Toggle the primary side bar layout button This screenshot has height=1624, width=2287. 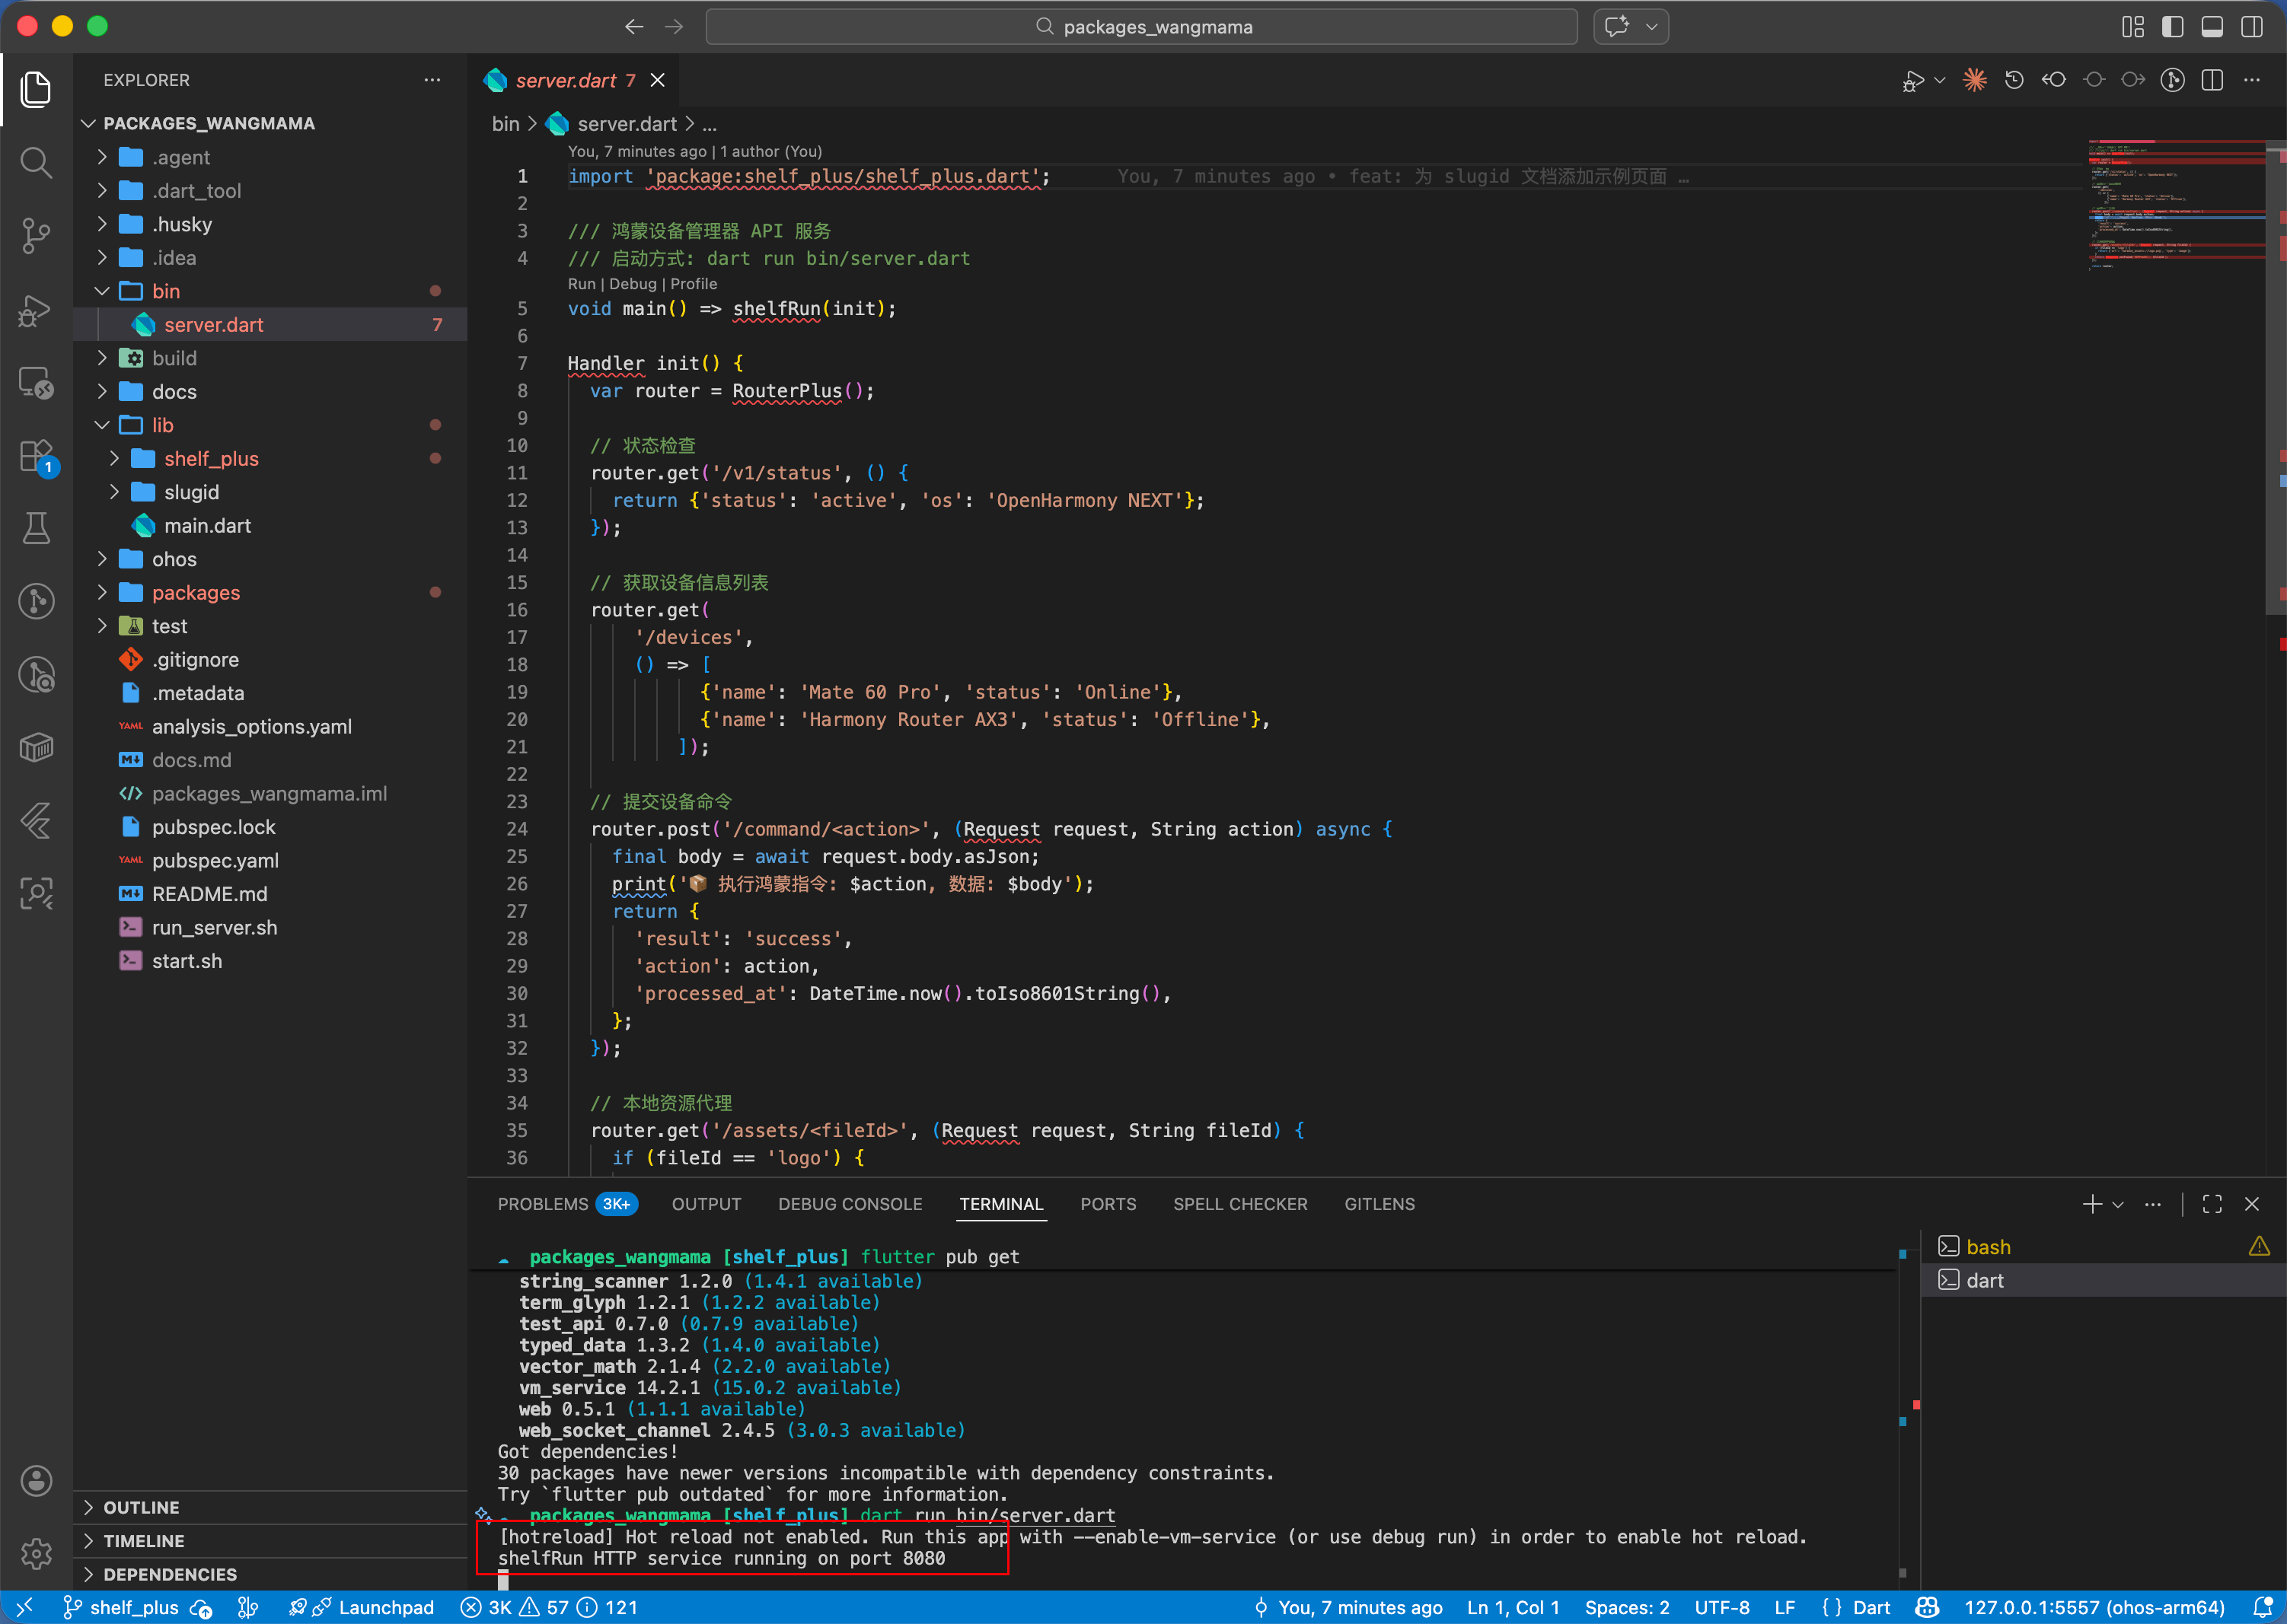(x=2172, y=27)
